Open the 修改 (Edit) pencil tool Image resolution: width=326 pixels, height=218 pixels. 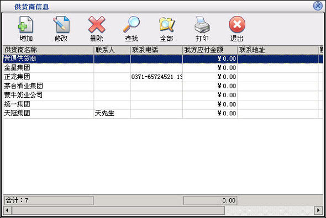point(61,25)
